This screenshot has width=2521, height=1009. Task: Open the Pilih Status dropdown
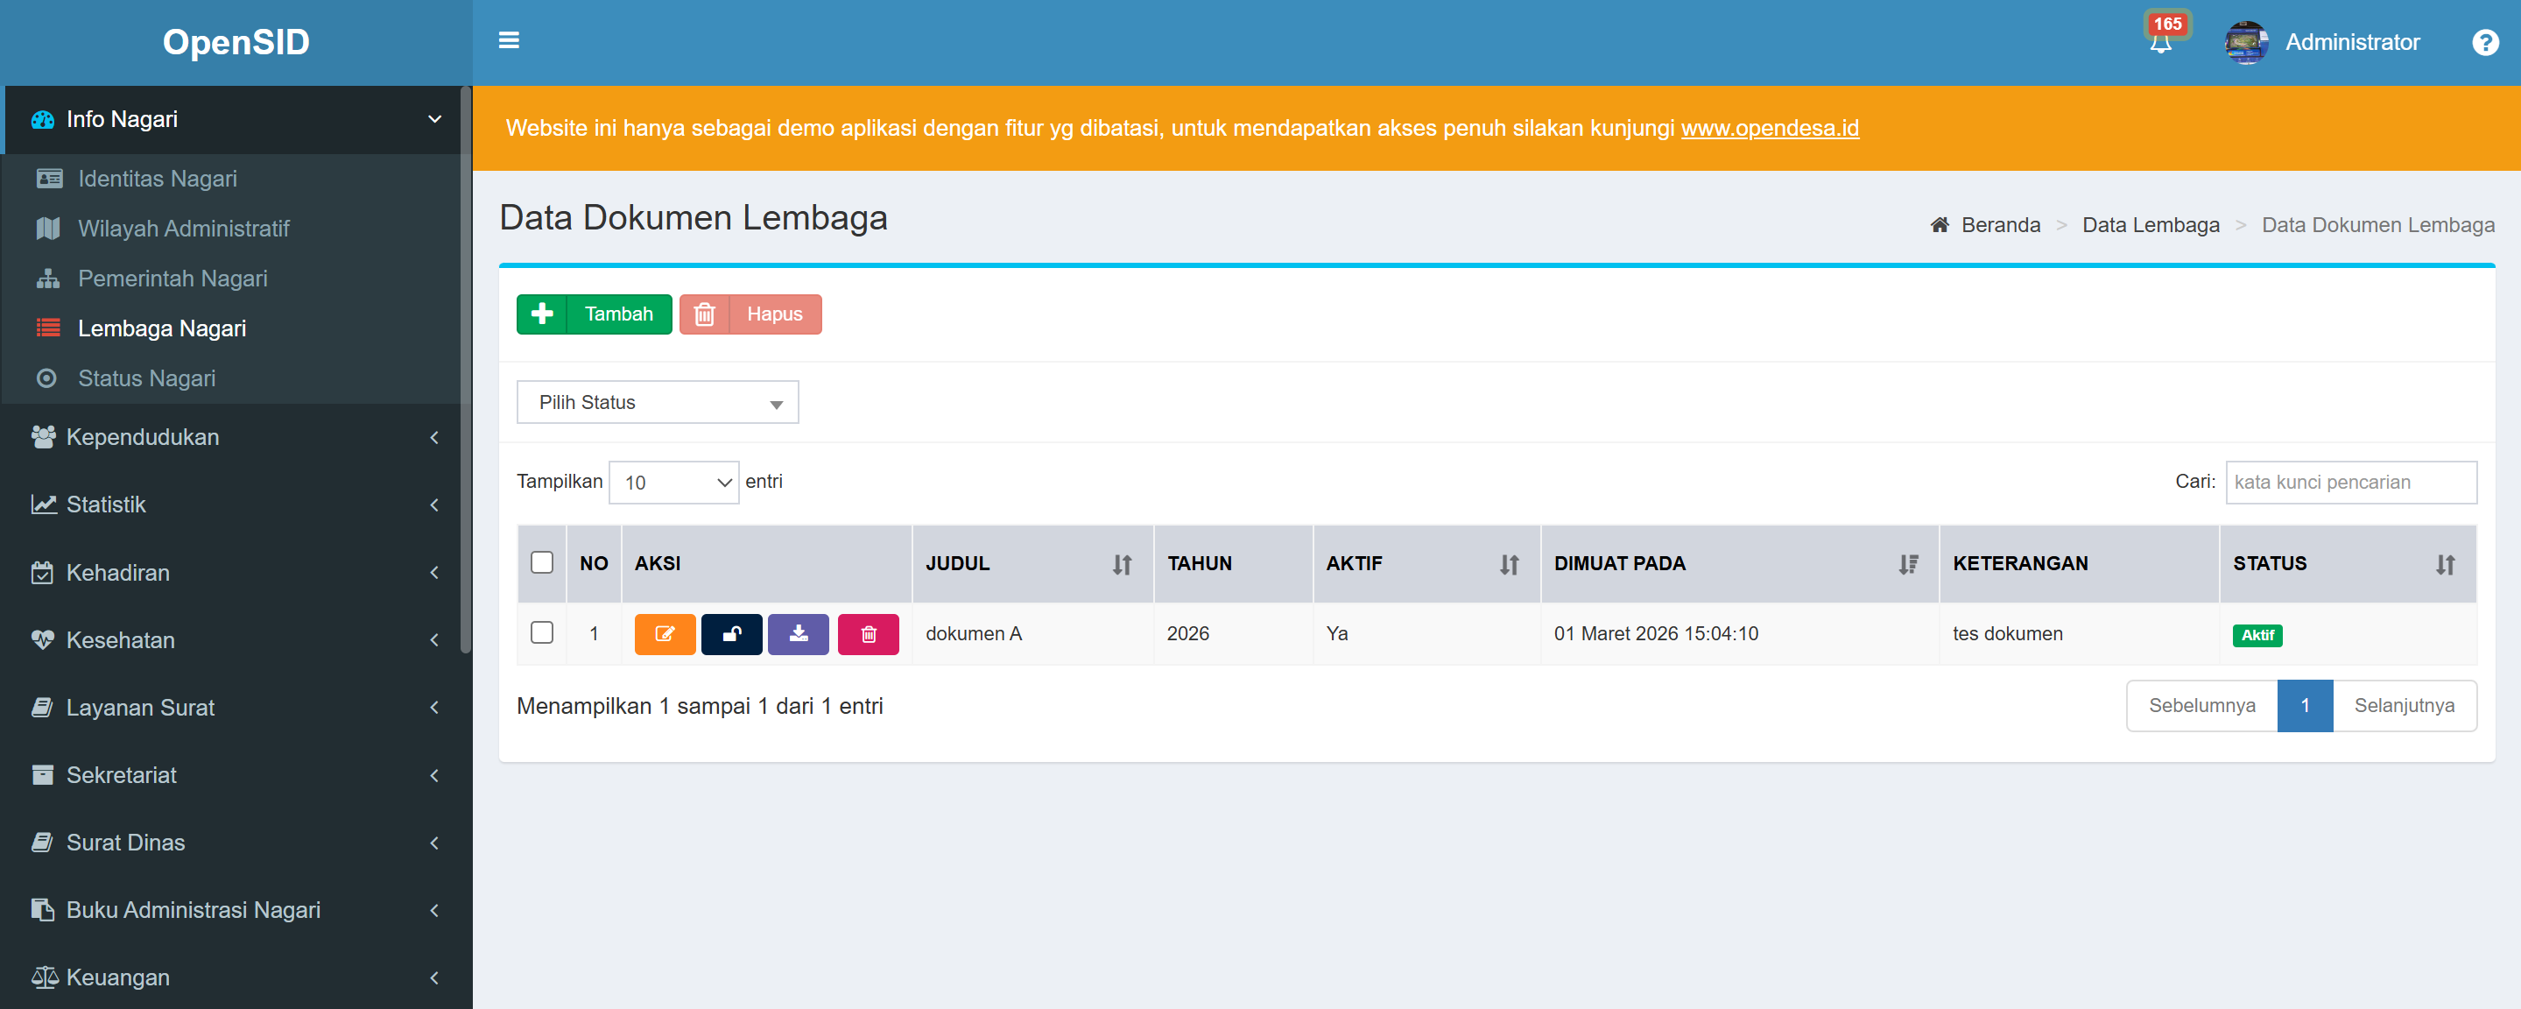[657, 401]
